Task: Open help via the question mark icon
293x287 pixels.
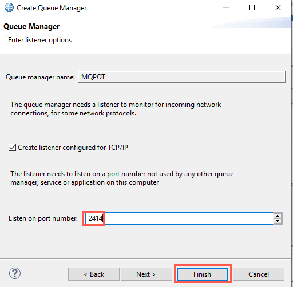Action: [15, 273]
